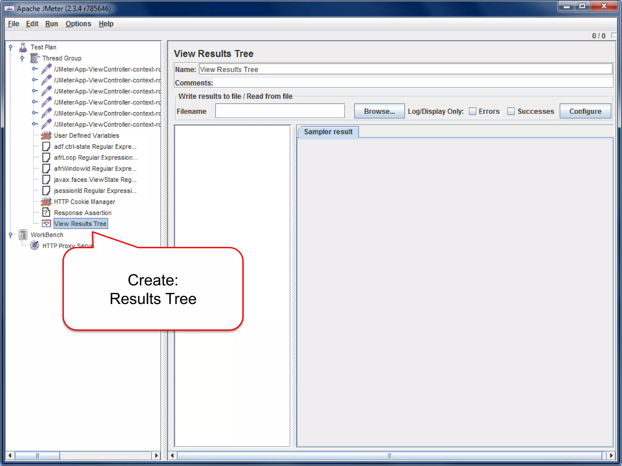Expand the first JMeterApp sampler node
Viewport: 622px width, 466px height.
[35, 69]
